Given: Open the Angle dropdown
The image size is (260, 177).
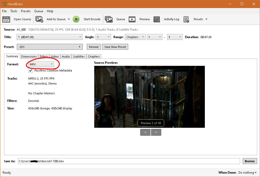Looking at the screenshot, I should pyautogui.click(x=103, y=37).
